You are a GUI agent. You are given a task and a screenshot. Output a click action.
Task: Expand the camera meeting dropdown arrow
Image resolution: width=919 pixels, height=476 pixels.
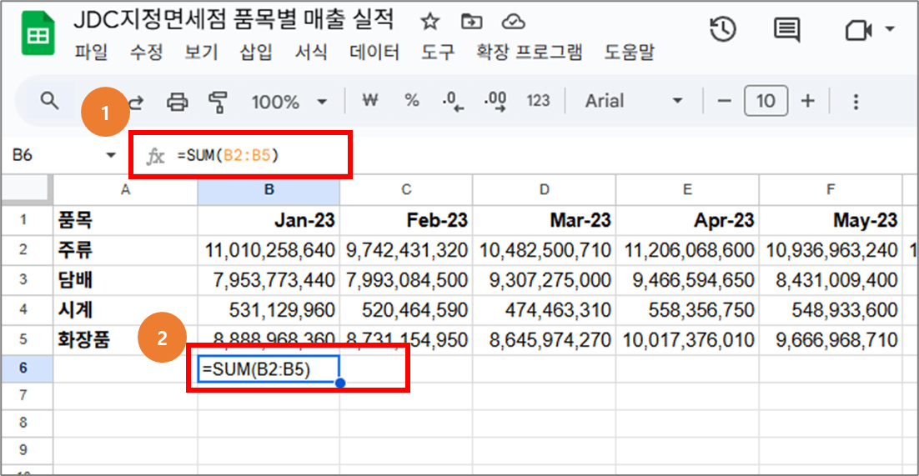tap(890, 29)
